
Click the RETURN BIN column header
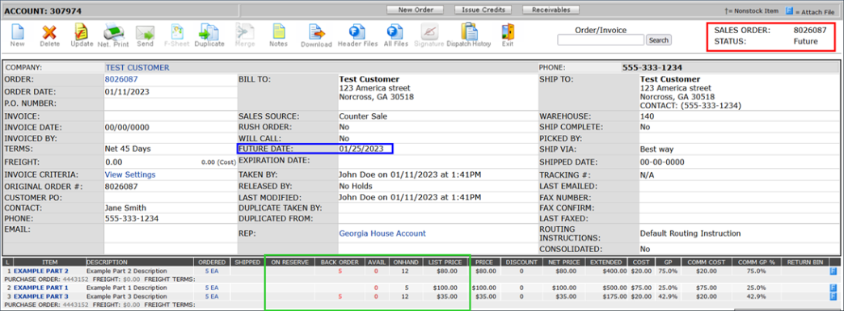click(x=804, y=262)
